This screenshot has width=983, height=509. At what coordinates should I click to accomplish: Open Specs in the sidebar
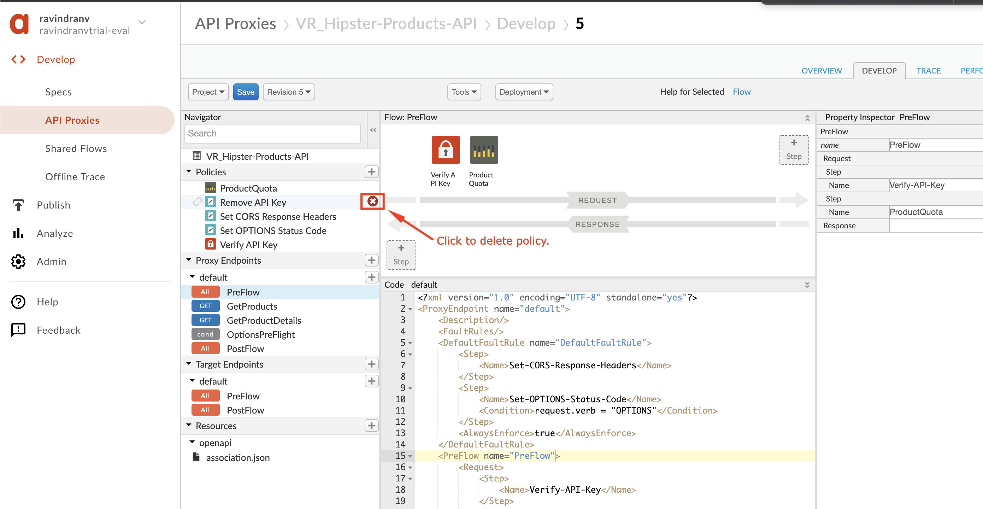[58, 92]
